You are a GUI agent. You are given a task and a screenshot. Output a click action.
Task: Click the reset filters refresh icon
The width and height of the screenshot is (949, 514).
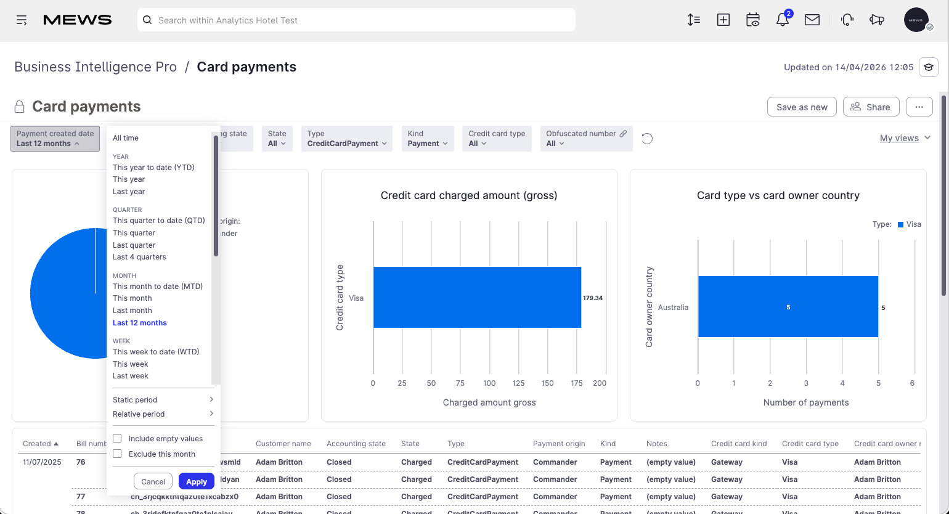click(647, 139)
